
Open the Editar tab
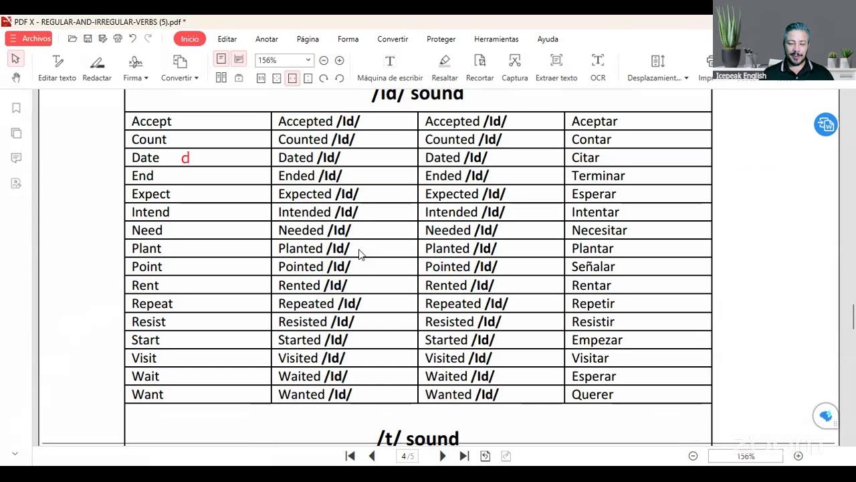(x=227, y=39)
